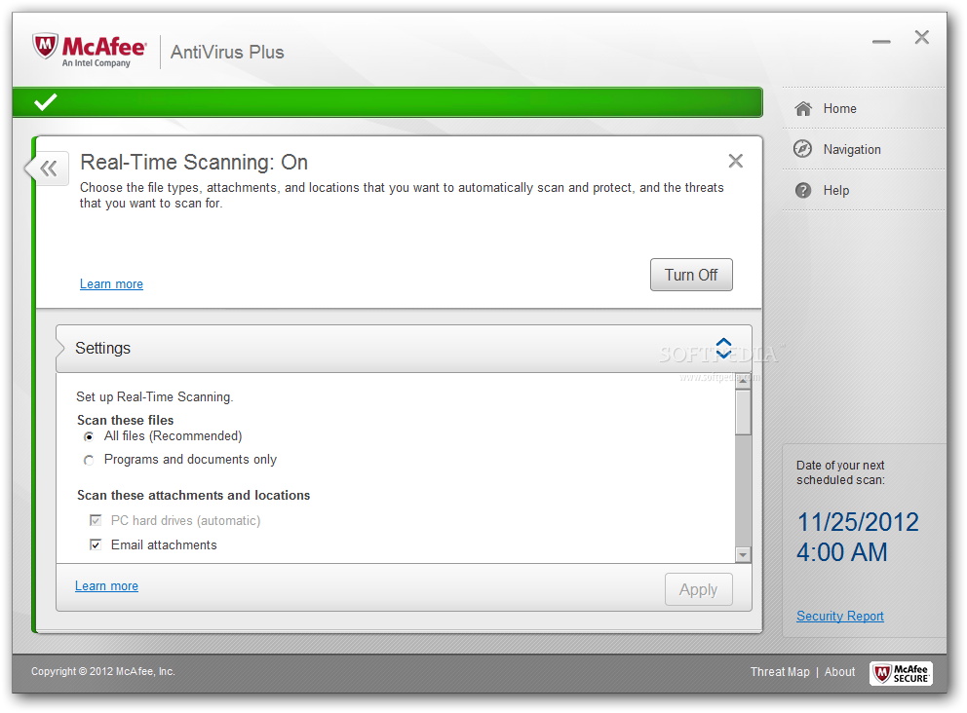Open the Security Report link
967x713 pixels.
pos(839,616)
